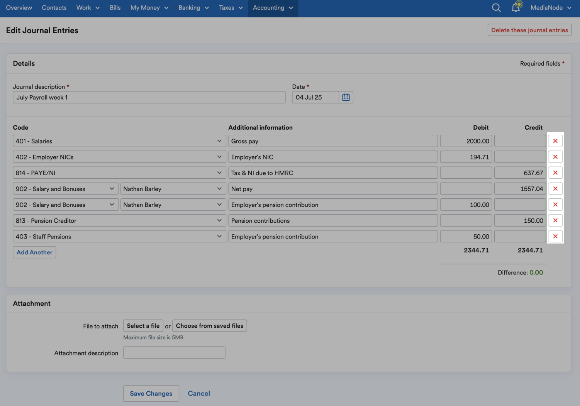Remove the 401 - Salaries row
Viewport: 580px width, 406px height.
[555, 141]
